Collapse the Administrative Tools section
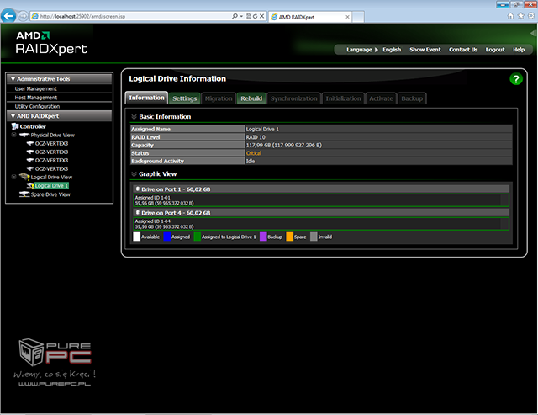538x415 pixels. 13,79
